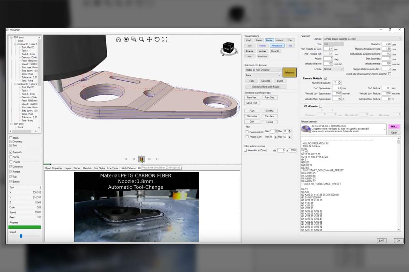Click the zoom window icon
This screenshot has width=409, height=272.
[134, 39]
